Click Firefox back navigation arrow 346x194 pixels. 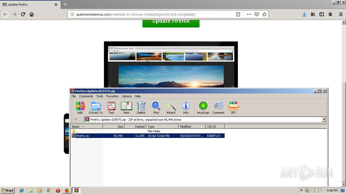click(x=5, y=14)
